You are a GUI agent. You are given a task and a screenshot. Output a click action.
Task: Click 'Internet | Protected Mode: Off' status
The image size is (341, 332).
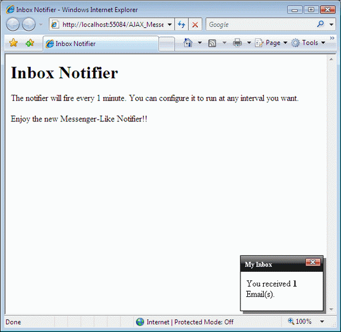point(190,322)
